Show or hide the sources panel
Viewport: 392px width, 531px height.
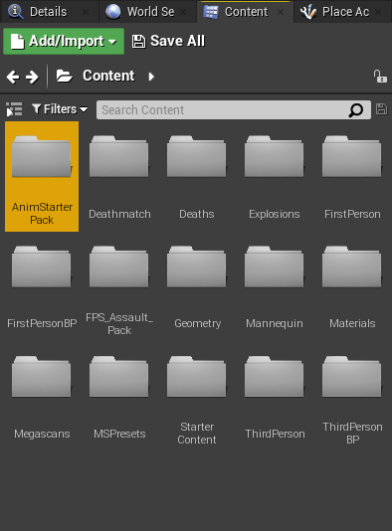pos(14,109)
